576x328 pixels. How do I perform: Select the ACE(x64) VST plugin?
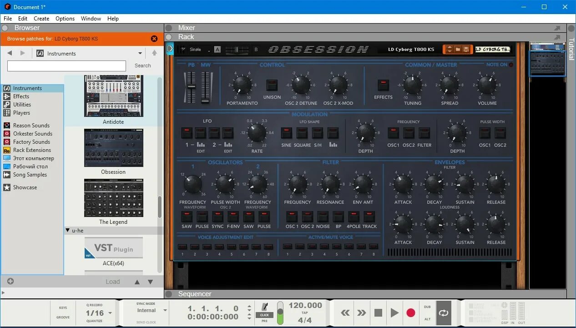tap(113, 248)
